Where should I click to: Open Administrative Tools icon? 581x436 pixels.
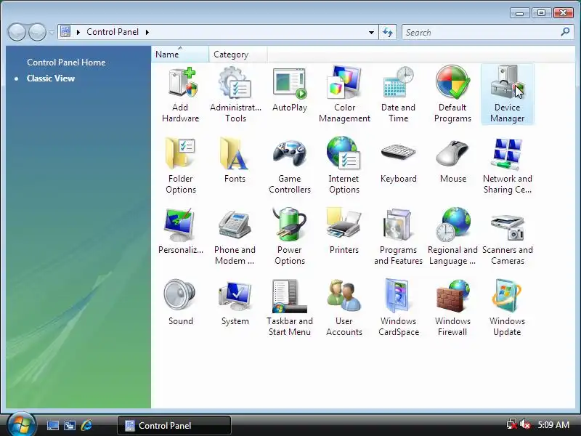(235, 94)
